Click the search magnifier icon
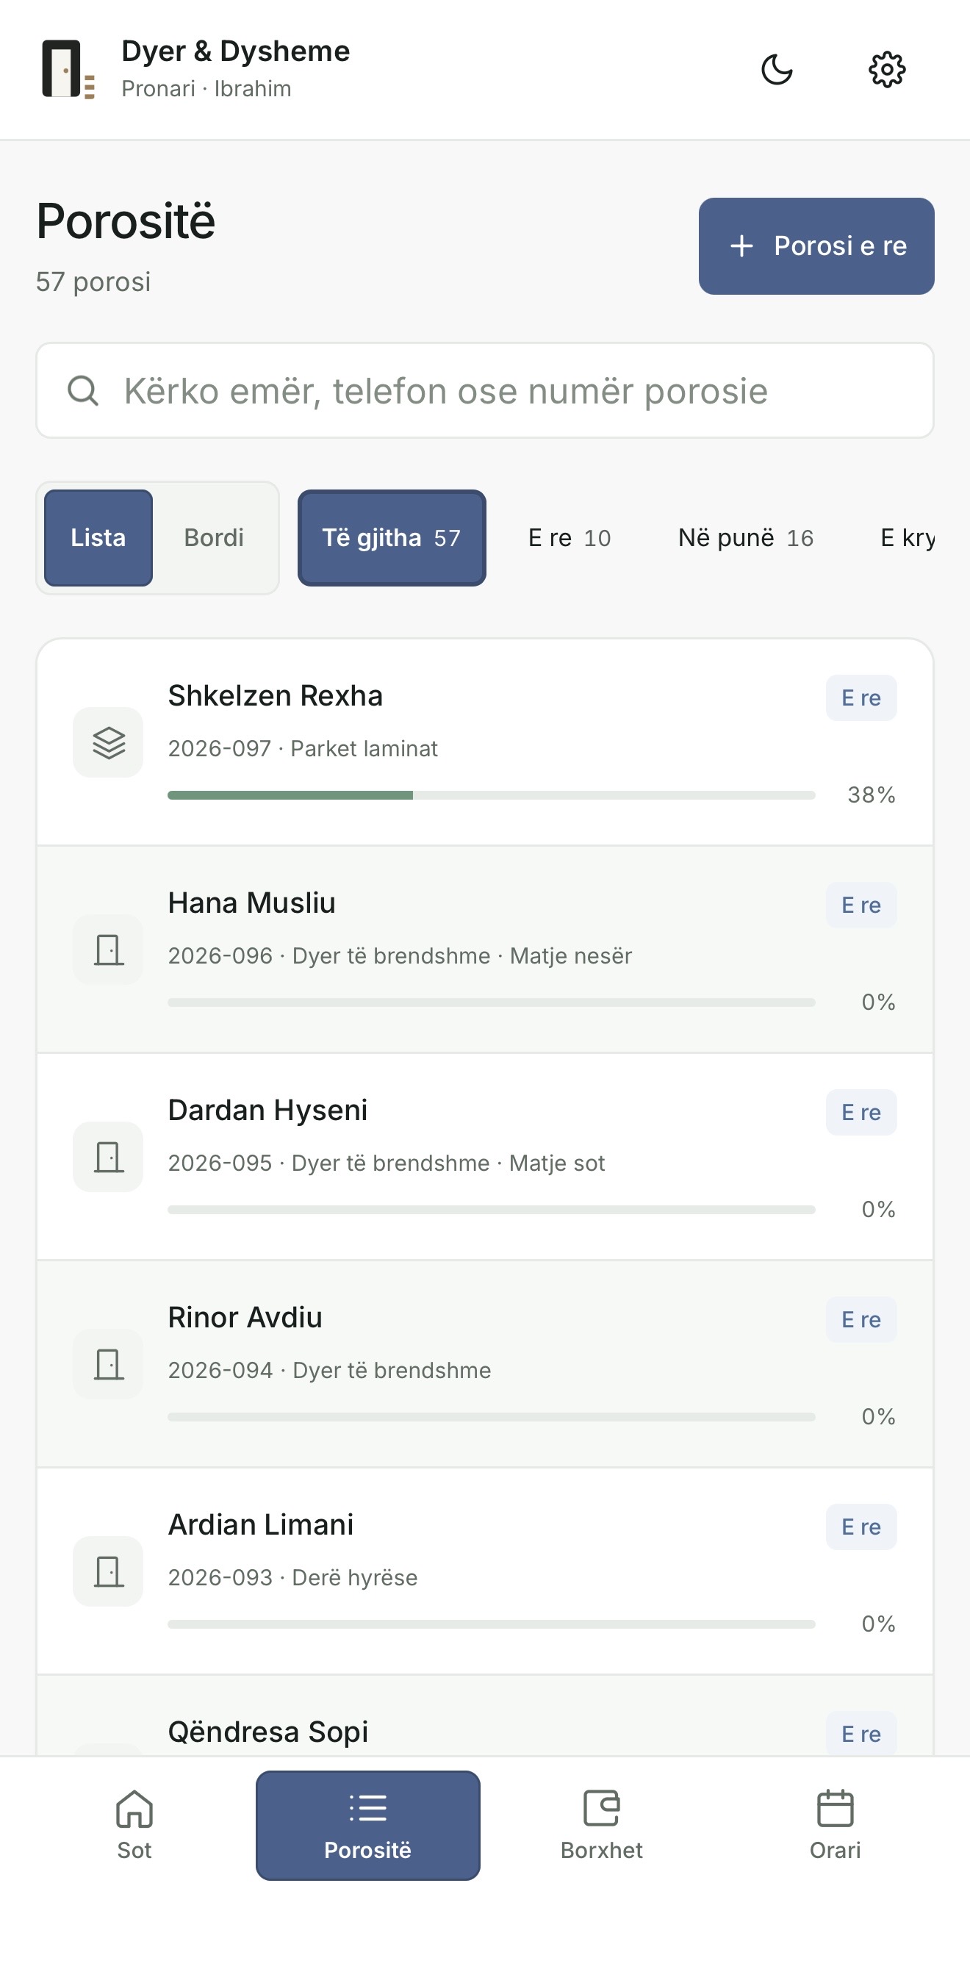The image size is (970, 1969). click(x=82, y=390)
